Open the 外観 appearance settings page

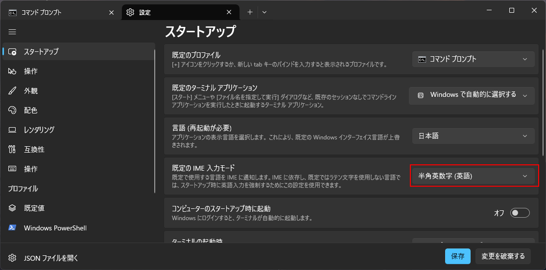pos(30,91)
